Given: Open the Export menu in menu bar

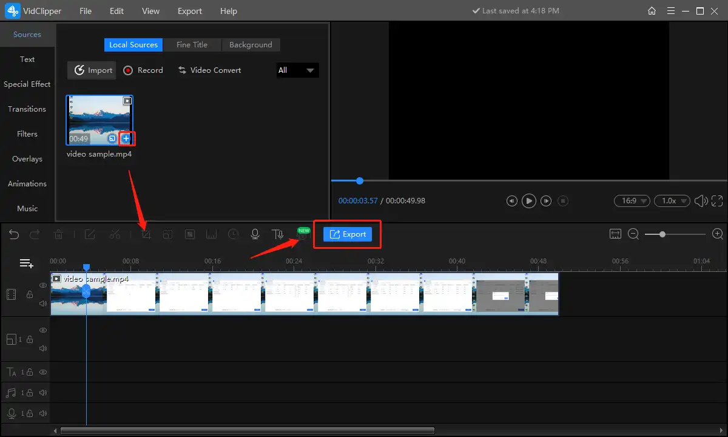Looking at the screenshot, I should (190, 11).
